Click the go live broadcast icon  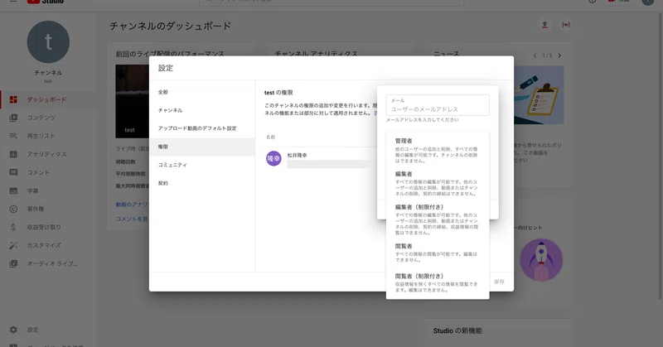566,25
